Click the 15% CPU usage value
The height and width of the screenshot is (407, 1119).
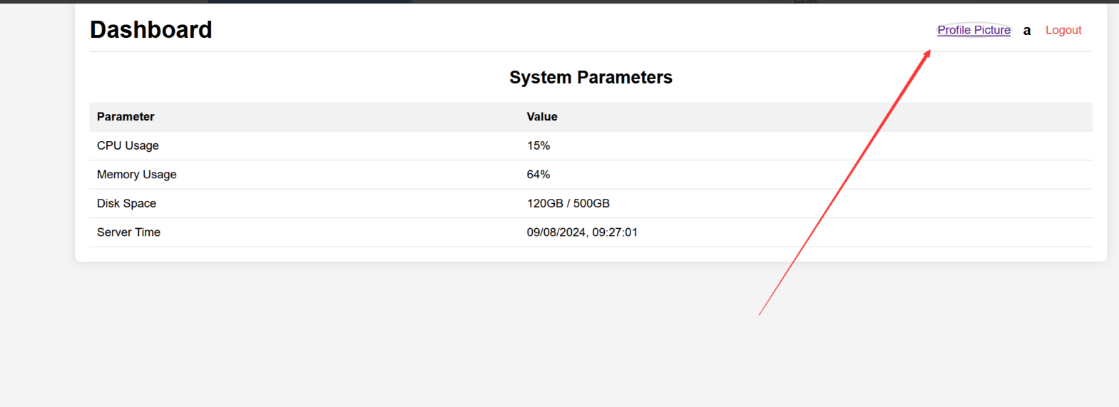coord(538,145)
